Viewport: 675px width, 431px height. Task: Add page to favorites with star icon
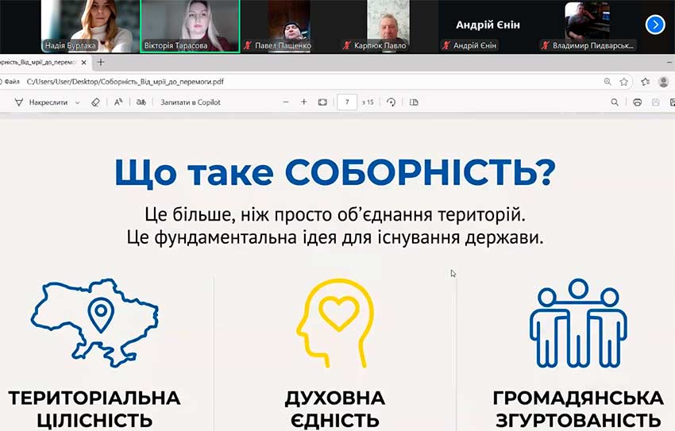[624, 81]
